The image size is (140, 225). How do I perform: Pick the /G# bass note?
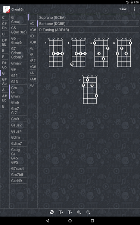(x=33, y=67)
